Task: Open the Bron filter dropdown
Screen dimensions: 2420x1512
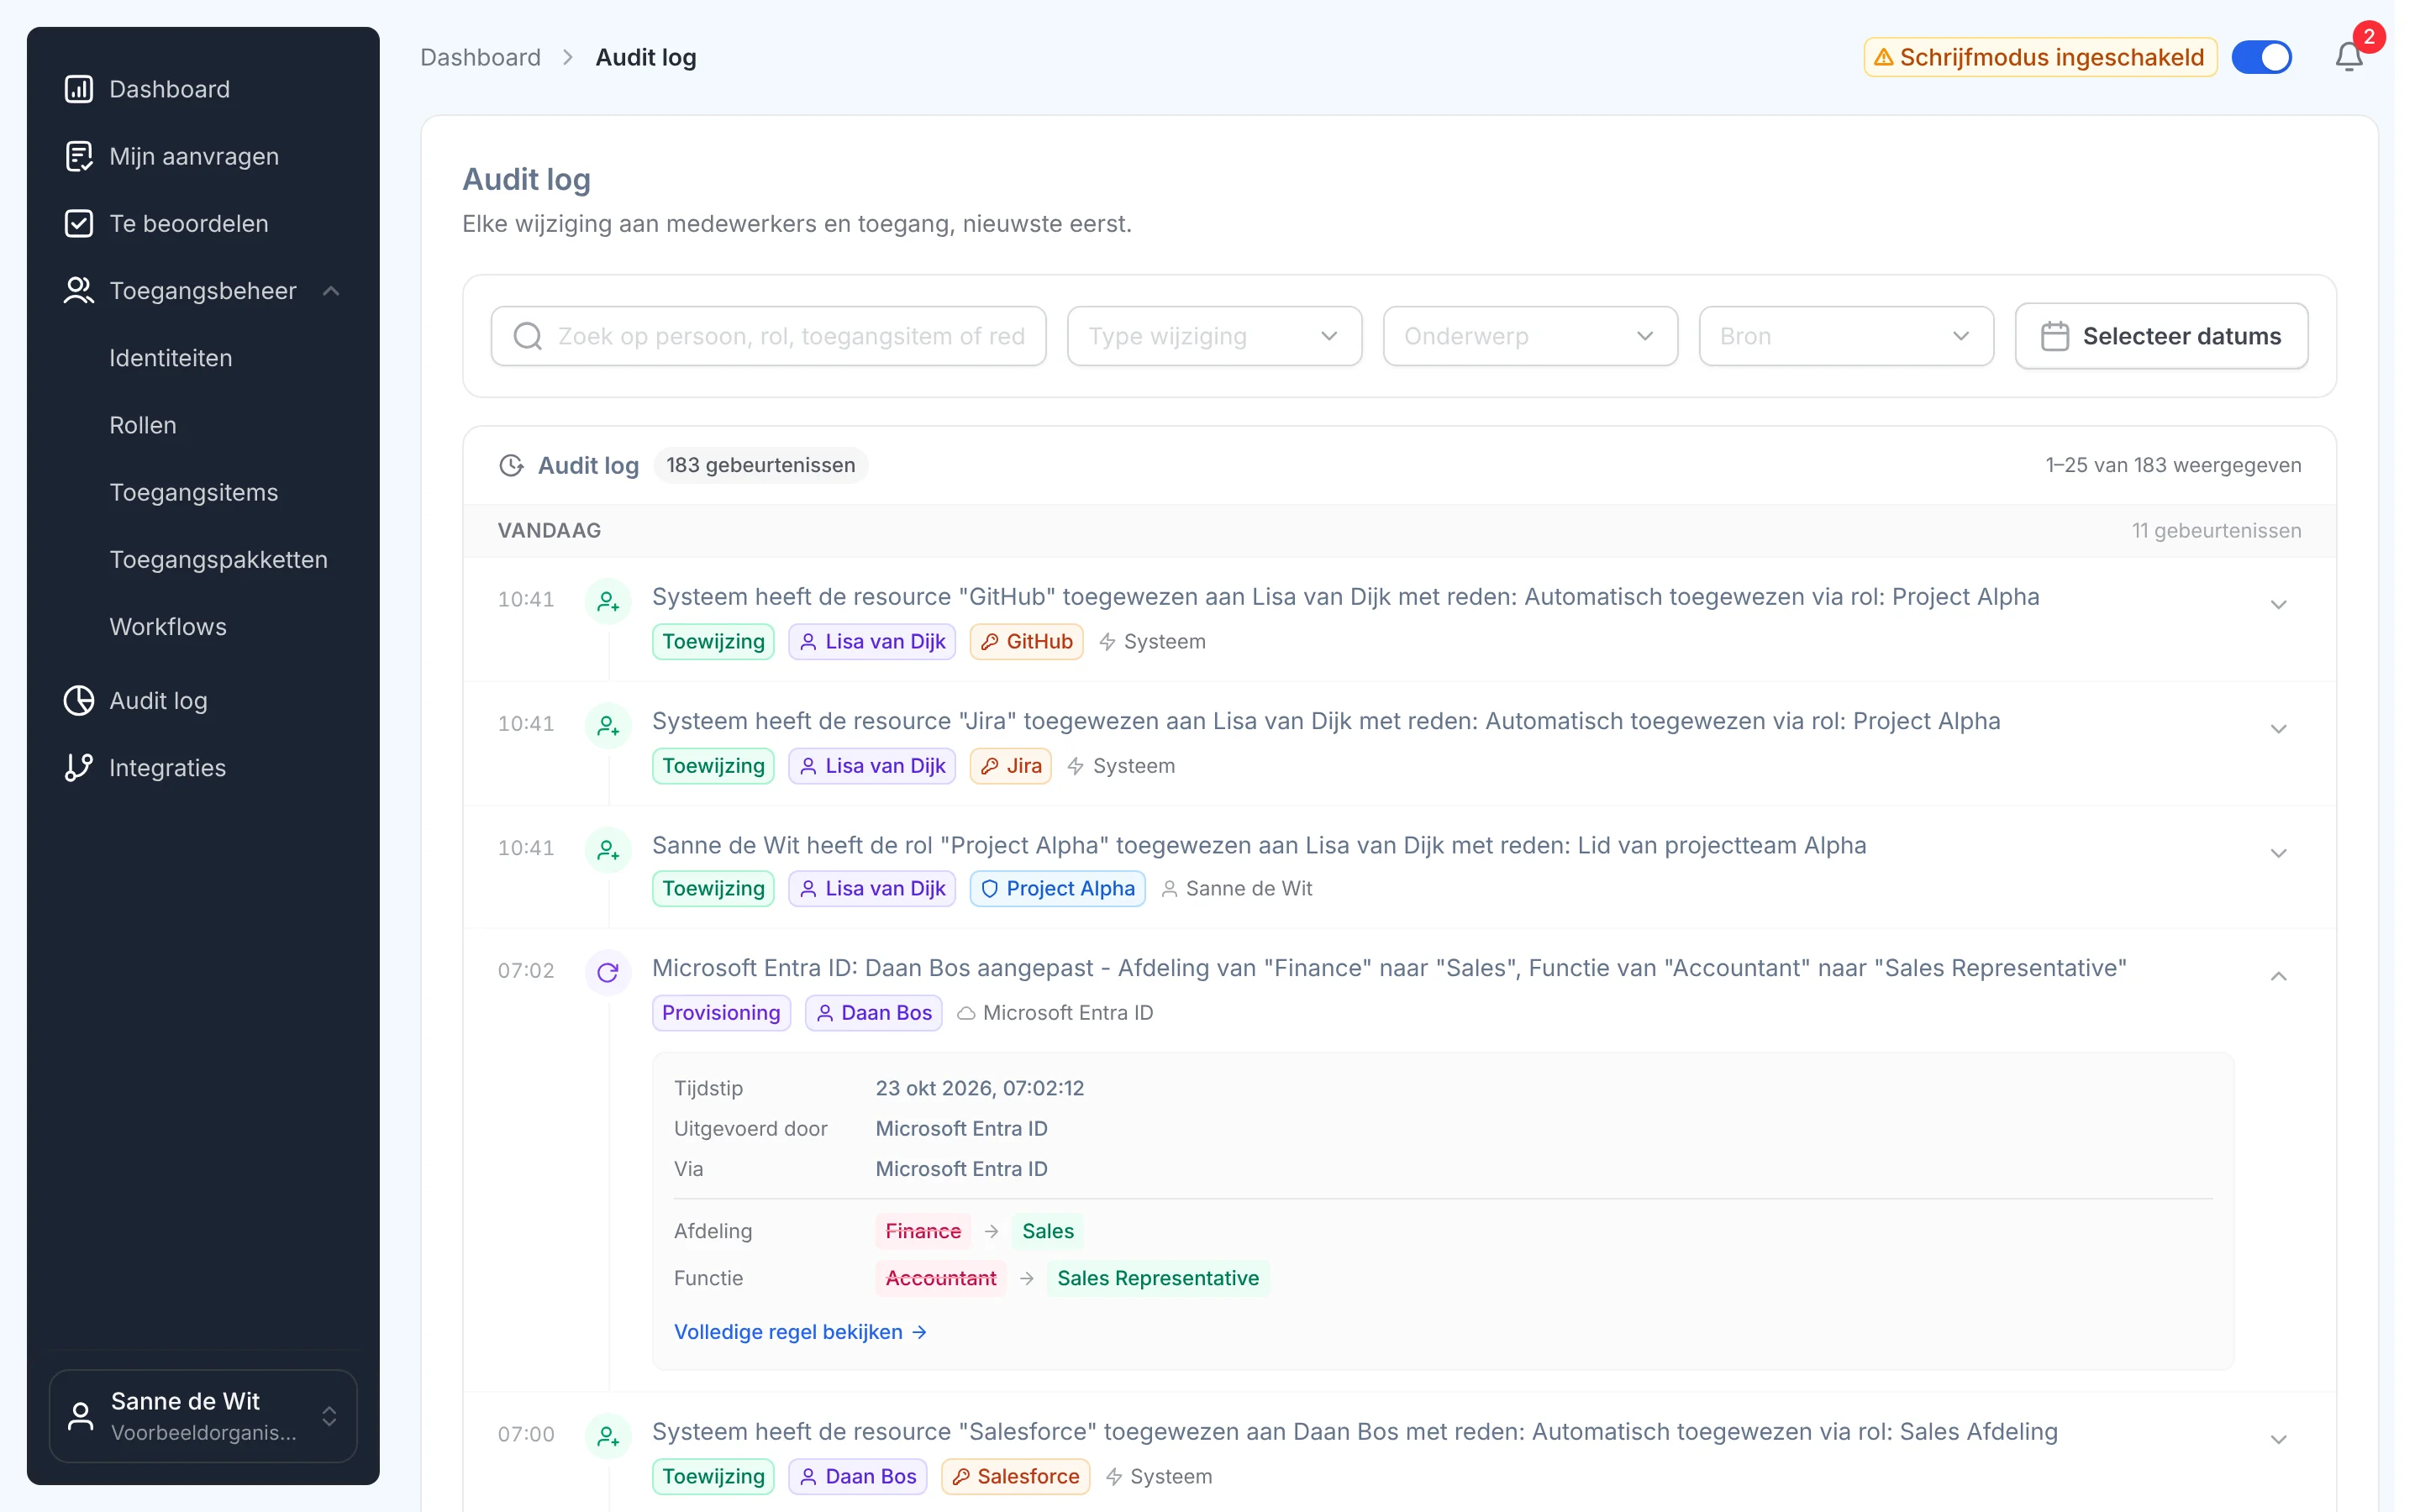Action: pos(1846,336)
